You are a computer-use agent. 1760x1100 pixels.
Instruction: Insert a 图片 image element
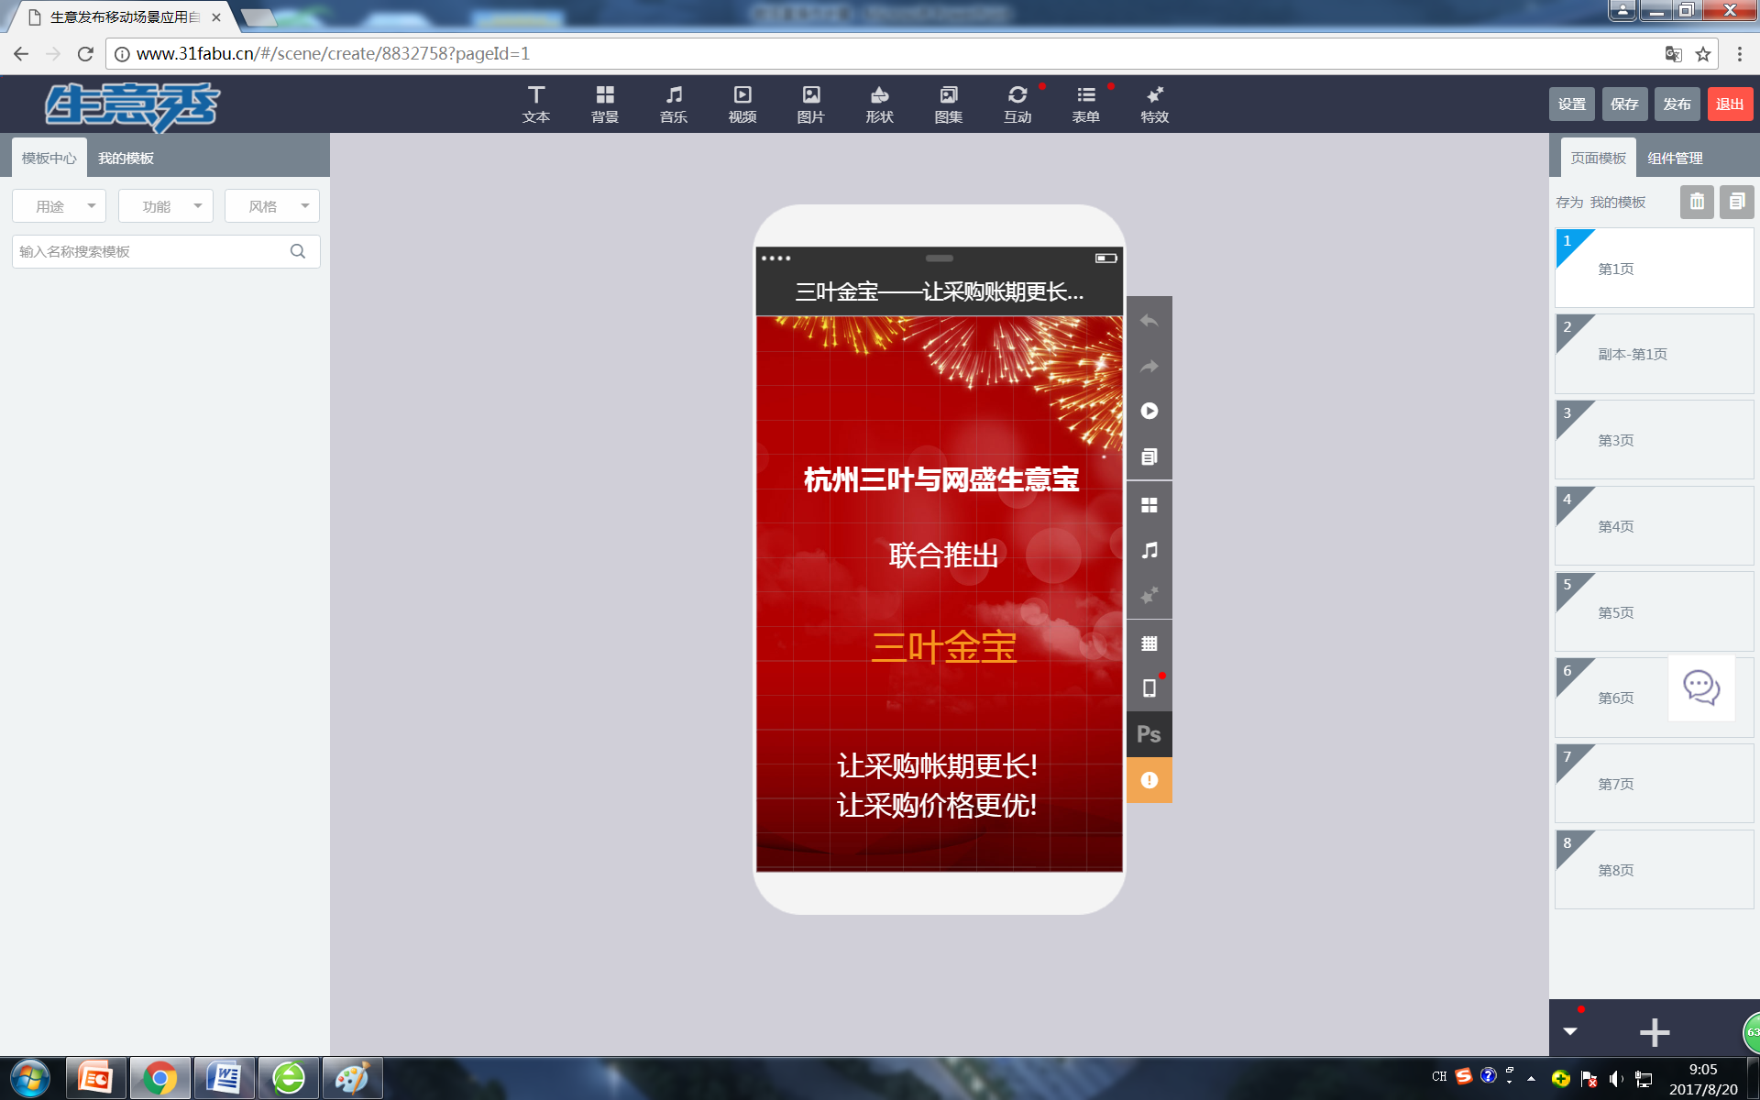point(811,104)
